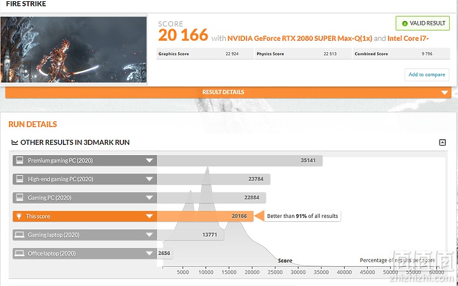This screenshot has height=286, width=458.
Task: Click the 13771 Gaming laptop score value
Action: (209, 235)
